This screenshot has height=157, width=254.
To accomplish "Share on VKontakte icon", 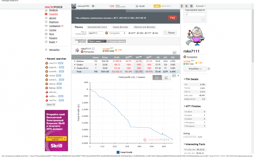I will point(192,6).
